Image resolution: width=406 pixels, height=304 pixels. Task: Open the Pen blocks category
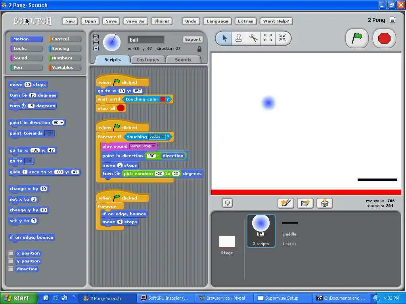(x=26, y=67)
